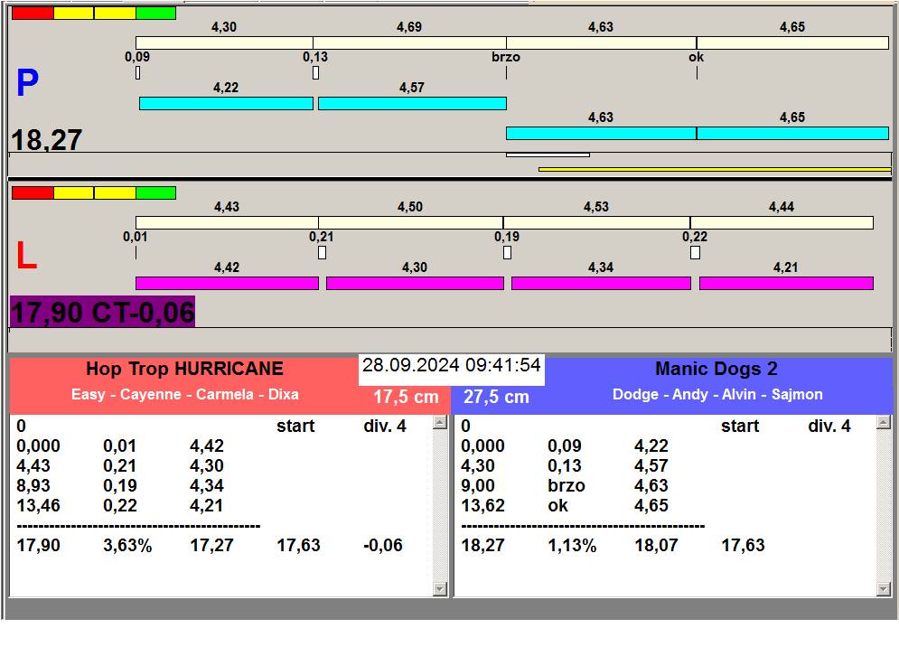This screenshot has height=647, width=899.
Task: Click the red start light in lane L
Action: point(33,192)
